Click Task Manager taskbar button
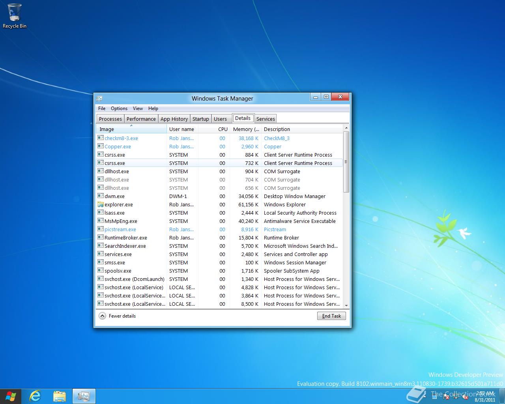The height and width of the screenshot is (404, 505). point(84,396)
